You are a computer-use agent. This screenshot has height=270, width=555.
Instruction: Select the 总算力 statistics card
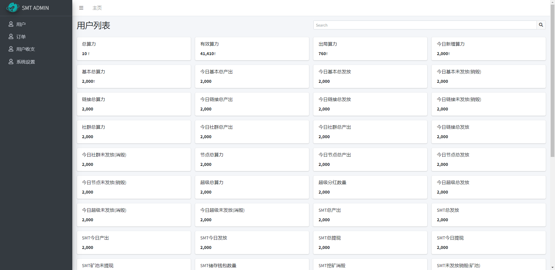coord(134,49)
